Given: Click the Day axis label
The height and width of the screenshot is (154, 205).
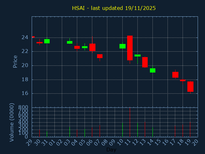Looking at the screenshot, I should [111, 150].
